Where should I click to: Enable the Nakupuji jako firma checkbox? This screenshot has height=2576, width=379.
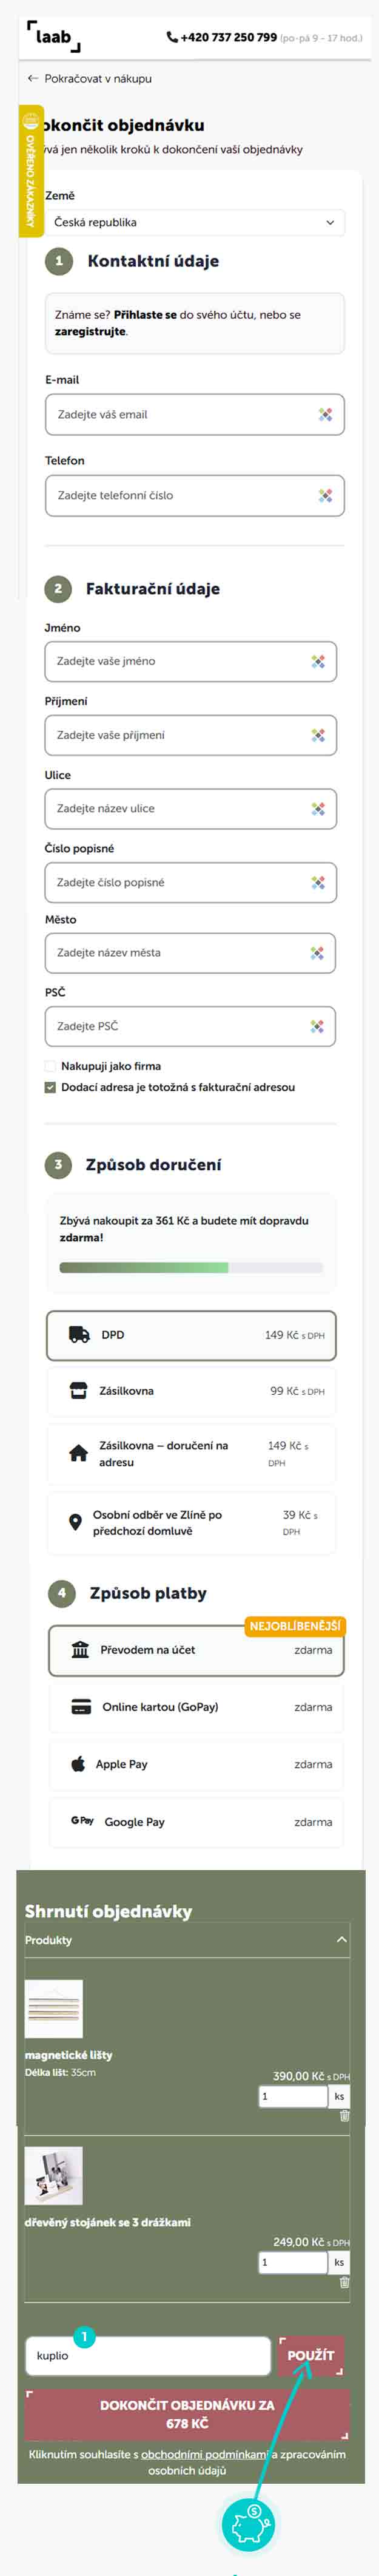pyautogui.click(x=50, y=1066)
